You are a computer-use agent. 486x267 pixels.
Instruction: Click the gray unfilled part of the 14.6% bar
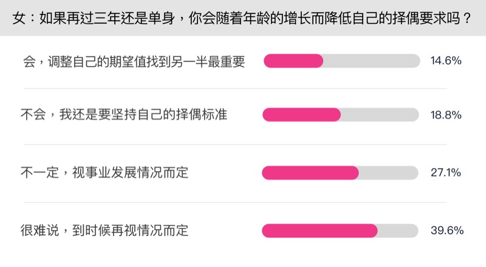point(371,61)
